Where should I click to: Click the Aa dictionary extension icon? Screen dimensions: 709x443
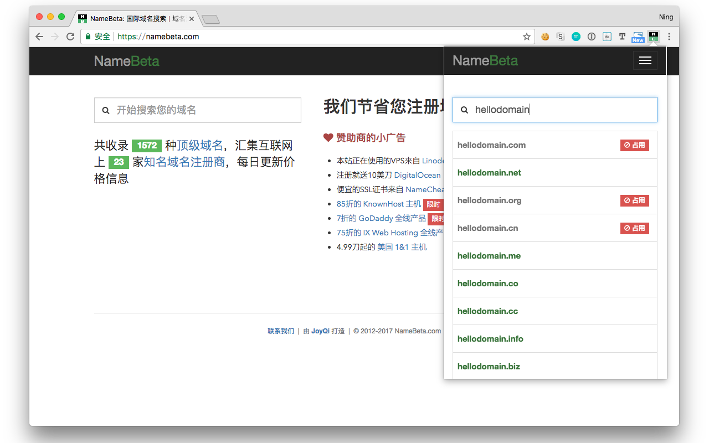coord(607,37)
